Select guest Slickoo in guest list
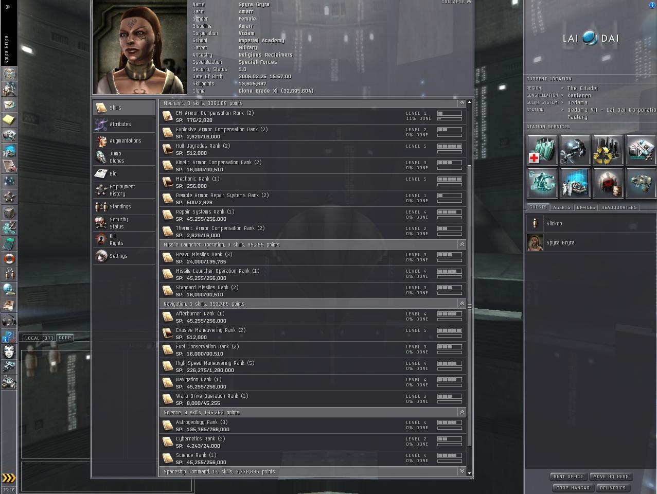The height and width of the screenshot is (494, 657). click(x=591, y=223)
